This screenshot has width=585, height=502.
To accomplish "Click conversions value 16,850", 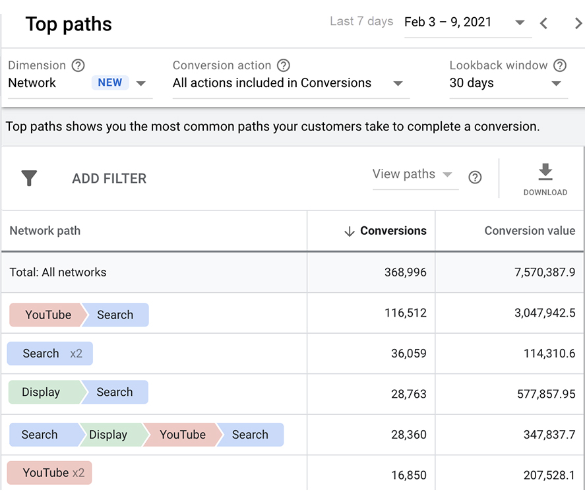I will [408, 475].
